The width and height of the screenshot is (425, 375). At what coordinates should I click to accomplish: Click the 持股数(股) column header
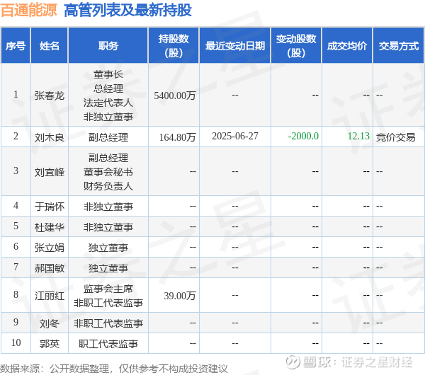coord(174,45)
